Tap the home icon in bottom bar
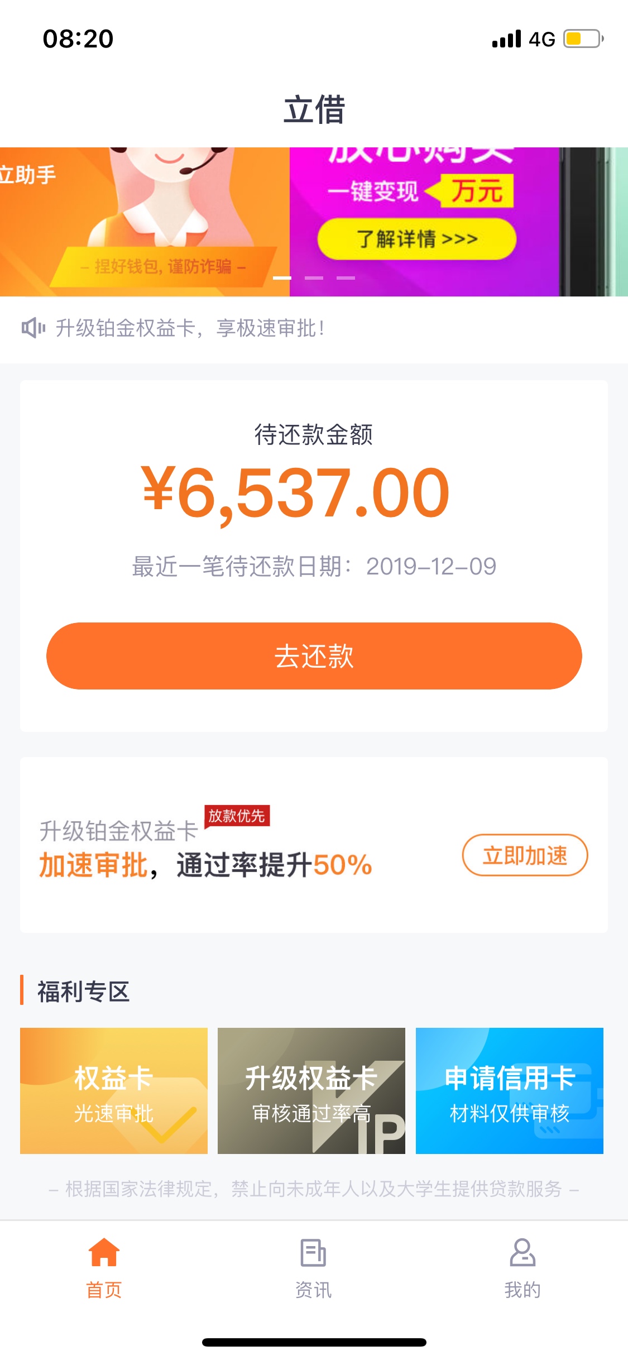Viewport: 628px width, 1360px height. click(x=104, y=1252)
